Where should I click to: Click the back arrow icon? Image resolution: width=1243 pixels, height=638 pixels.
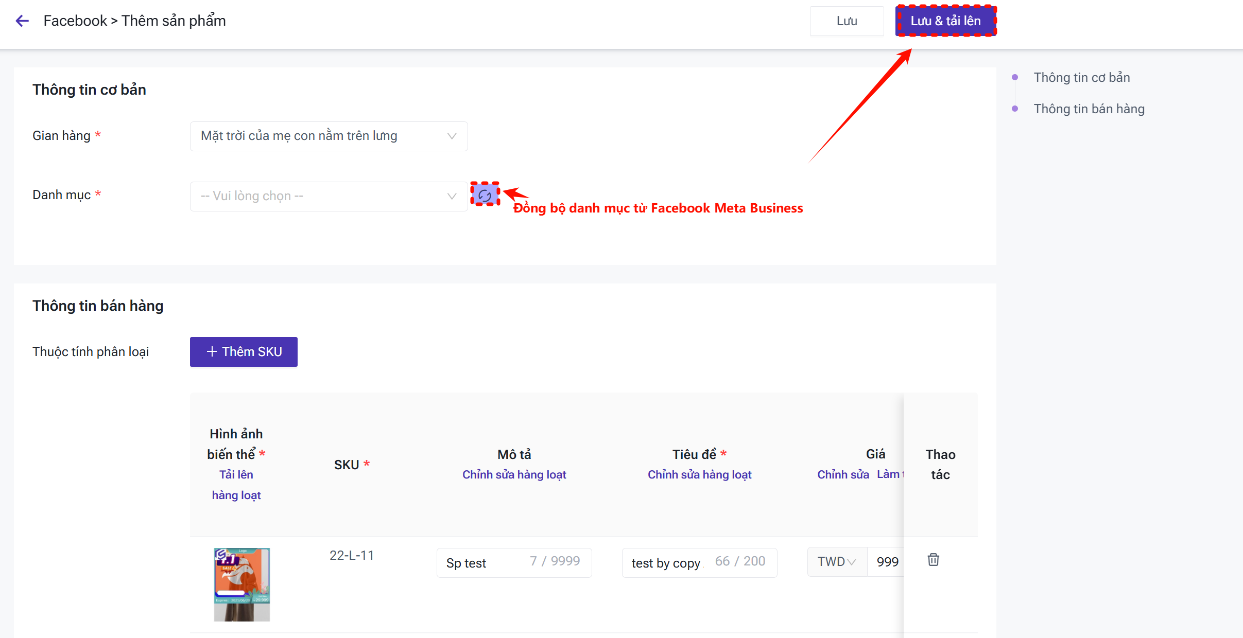[22, 21]
